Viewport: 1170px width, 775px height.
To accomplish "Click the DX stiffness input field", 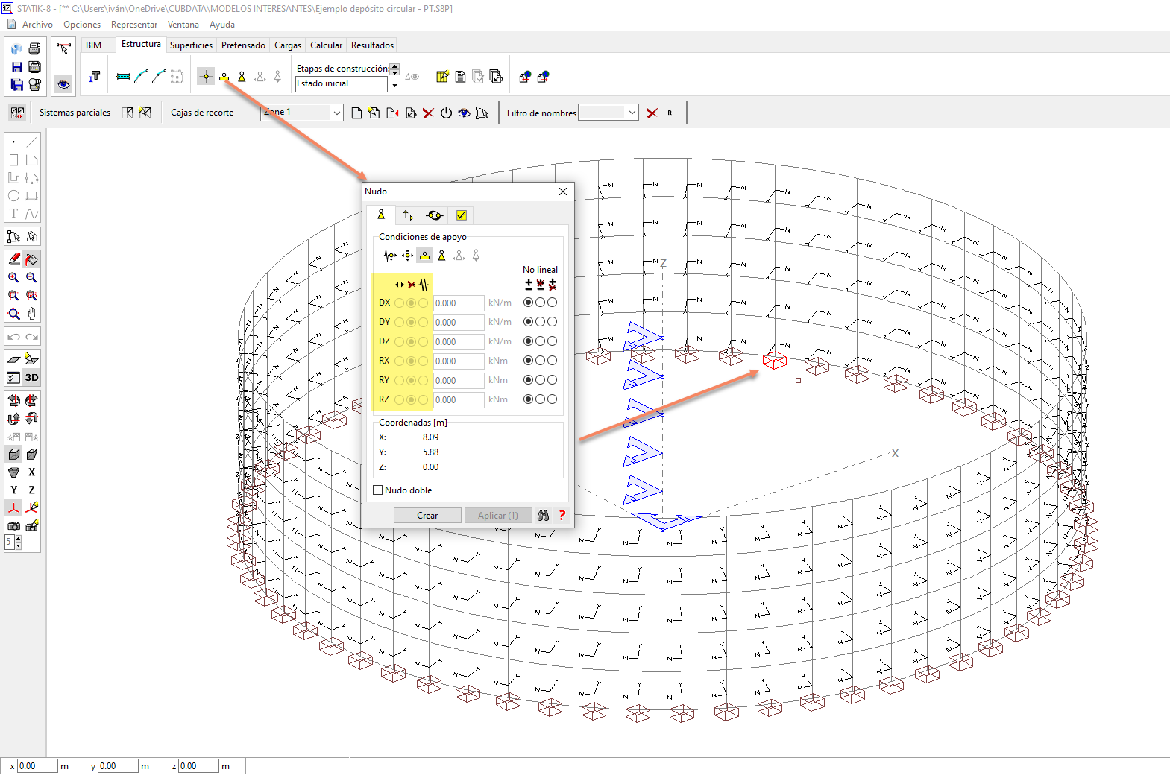I will (459, 303).
